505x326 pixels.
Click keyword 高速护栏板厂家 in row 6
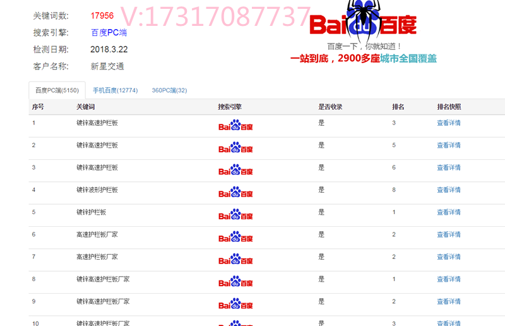tap(97, 234)
